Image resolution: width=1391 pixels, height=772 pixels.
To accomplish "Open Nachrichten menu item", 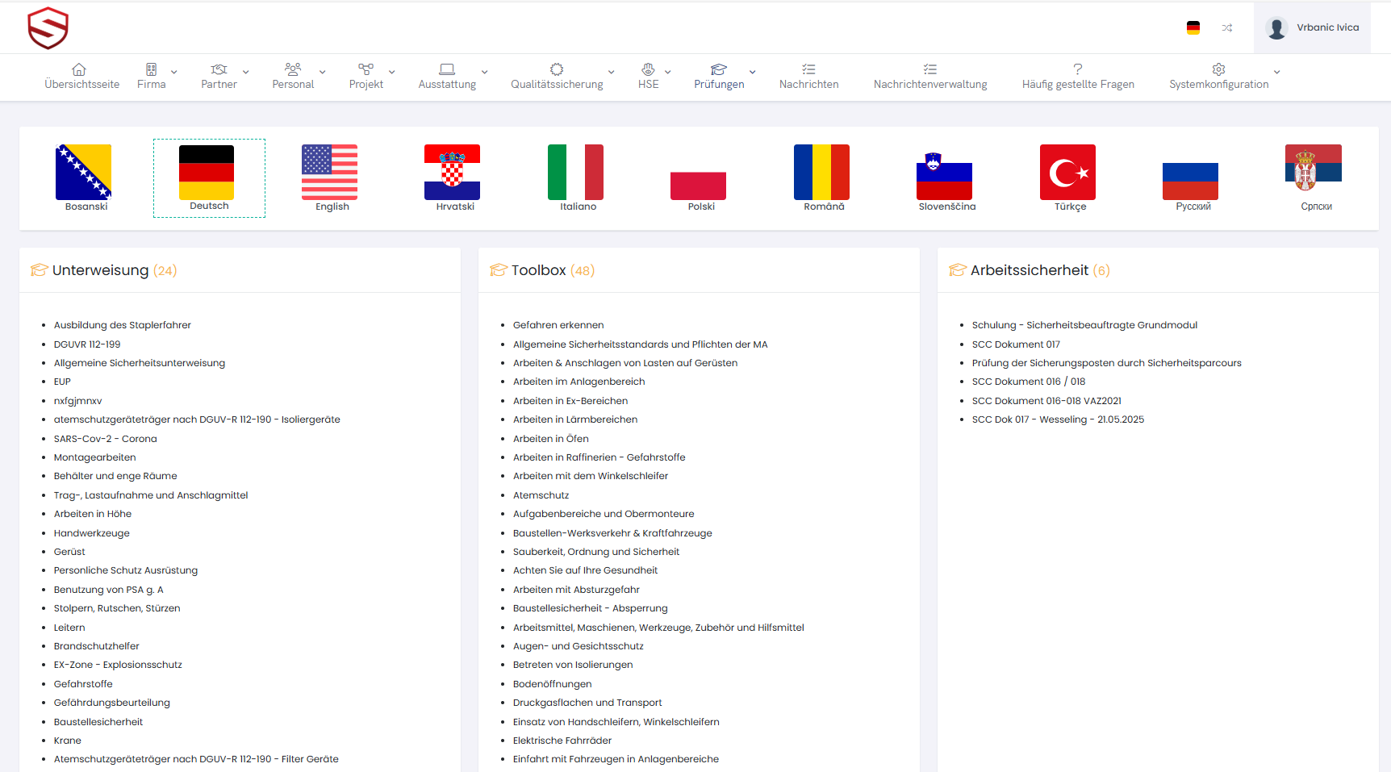I will (x=808, y=77).
